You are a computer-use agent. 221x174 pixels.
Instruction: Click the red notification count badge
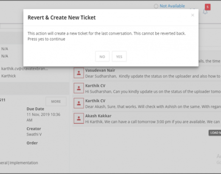[207, 7]
